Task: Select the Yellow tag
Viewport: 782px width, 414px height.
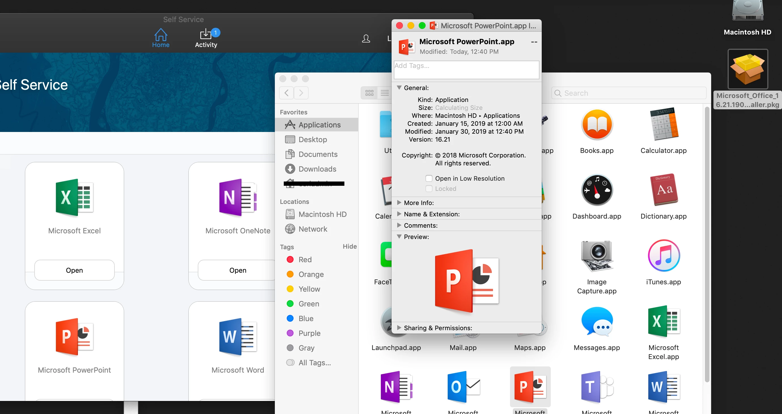Action: coord(317,289)
